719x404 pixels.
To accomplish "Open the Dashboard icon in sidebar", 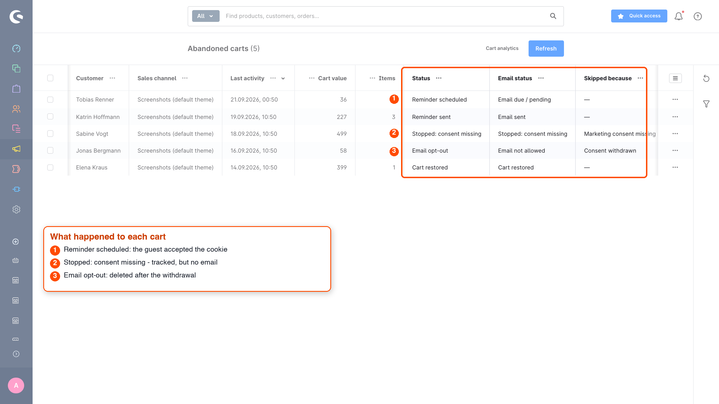I will point(16,48).
